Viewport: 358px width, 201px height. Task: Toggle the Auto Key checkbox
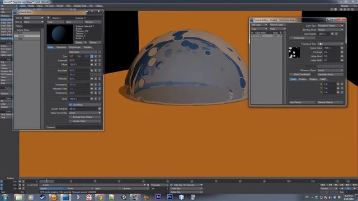[172, 185]
